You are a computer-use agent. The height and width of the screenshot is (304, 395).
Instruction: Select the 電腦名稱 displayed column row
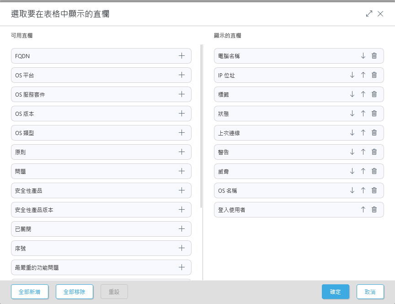299,56
